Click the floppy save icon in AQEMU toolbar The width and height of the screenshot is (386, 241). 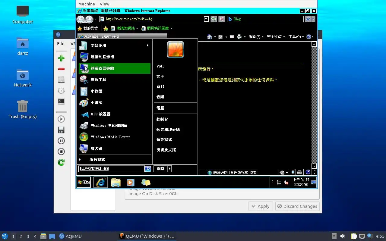coord(61,130)
